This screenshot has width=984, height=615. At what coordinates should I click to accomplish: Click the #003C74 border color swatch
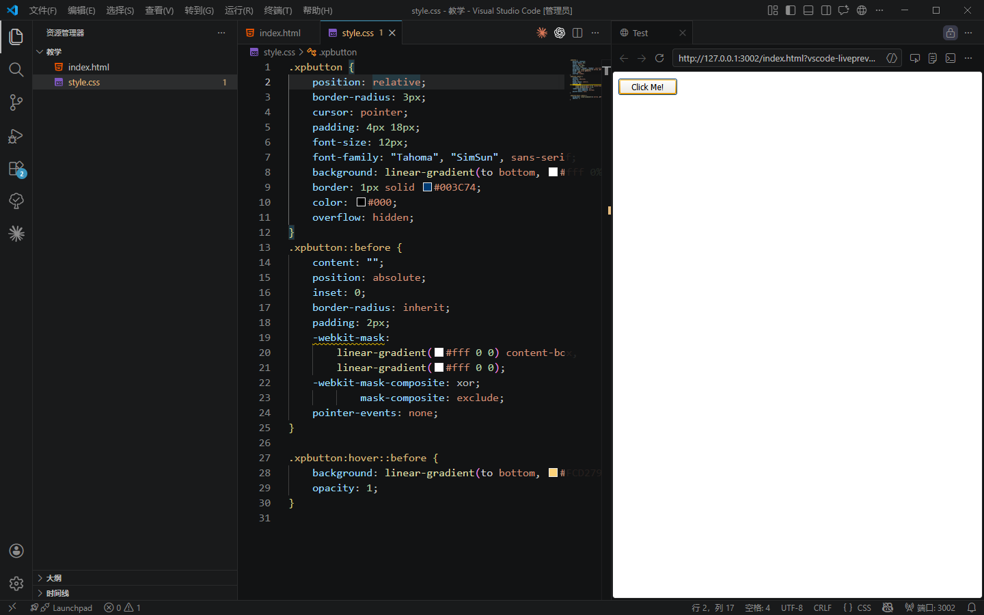[x=427, y=187]
